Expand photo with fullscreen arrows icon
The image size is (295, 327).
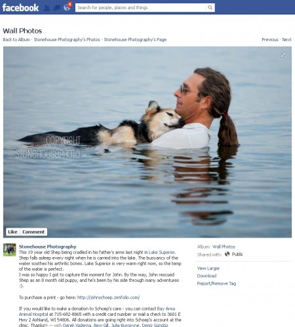[283, 55]
